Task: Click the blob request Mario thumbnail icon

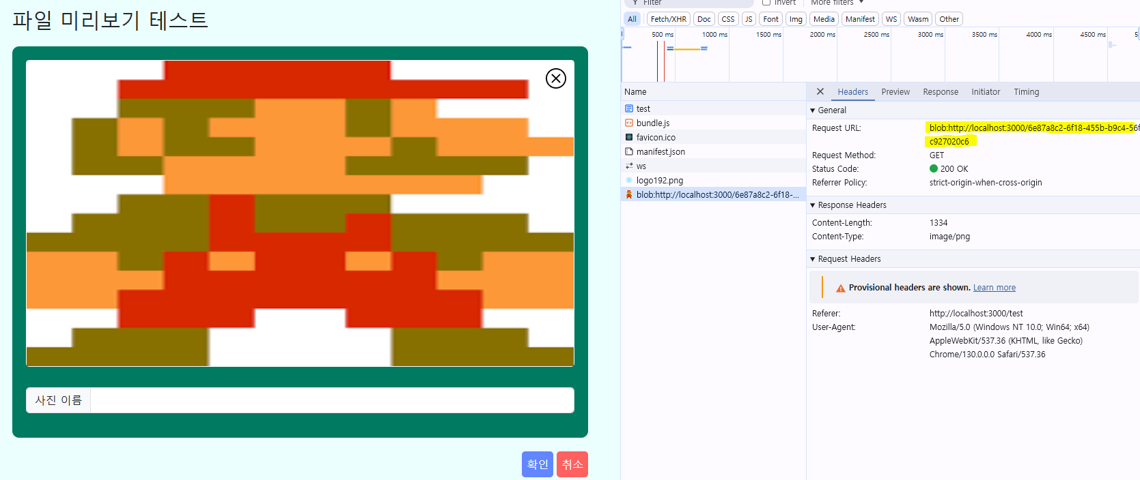Action: [x=629, y=194]
